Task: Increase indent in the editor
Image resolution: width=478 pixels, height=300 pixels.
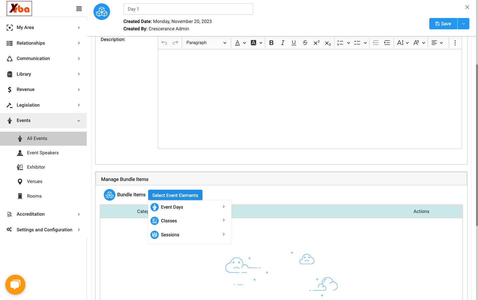Action: click(387, 43)
